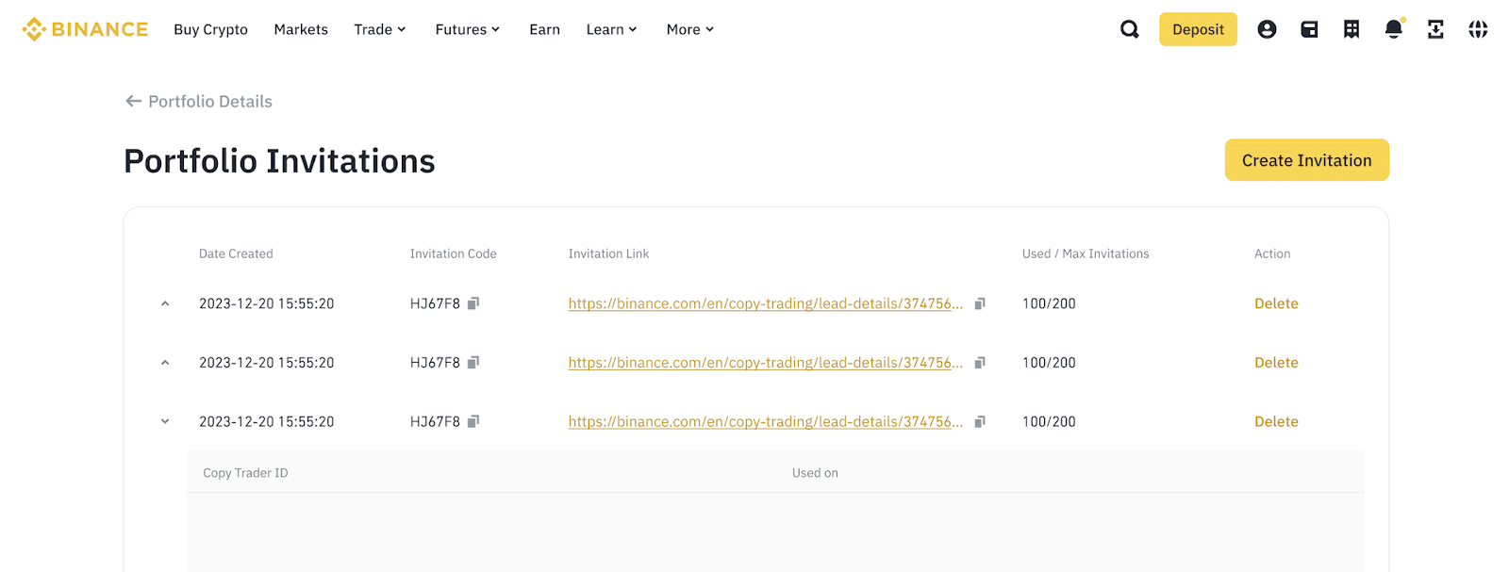The height and width of the screenshot is (572, 1509).
Task: Copy invitation code in first row
Action: tap(473, 303)
